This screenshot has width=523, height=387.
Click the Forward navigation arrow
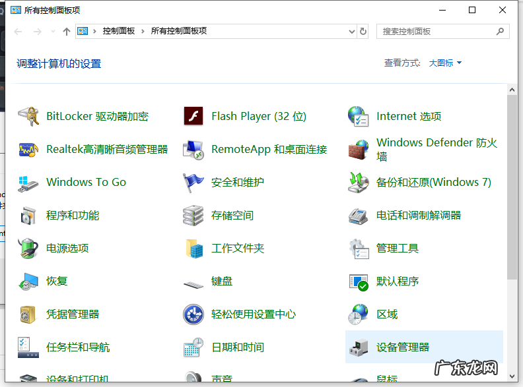point(38,32)
